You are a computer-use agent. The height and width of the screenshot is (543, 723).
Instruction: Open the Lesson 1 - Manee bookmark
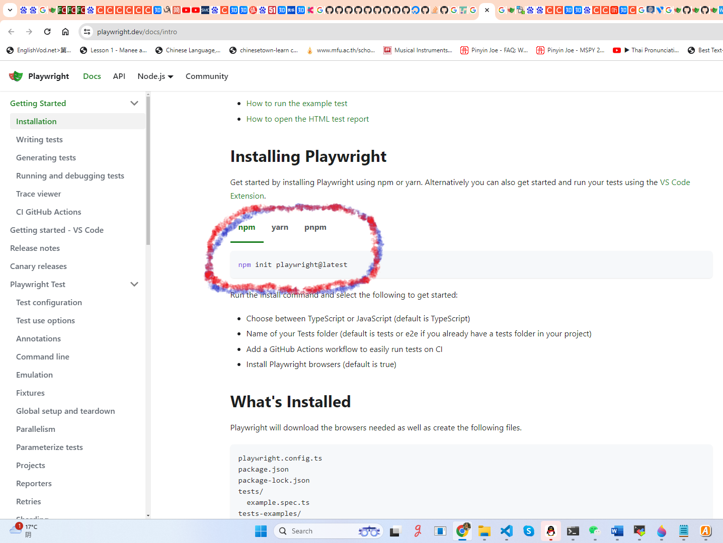(x=113, y=50)
